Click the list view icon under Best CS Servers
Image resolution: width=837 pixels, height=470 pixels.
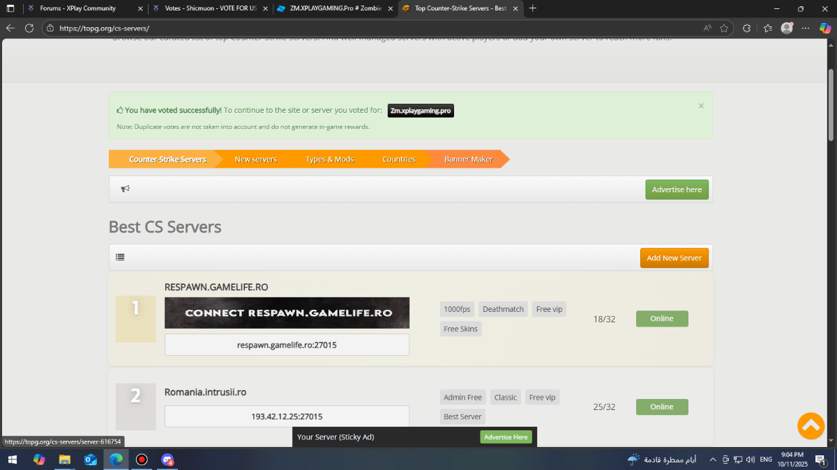click(121, 257)
